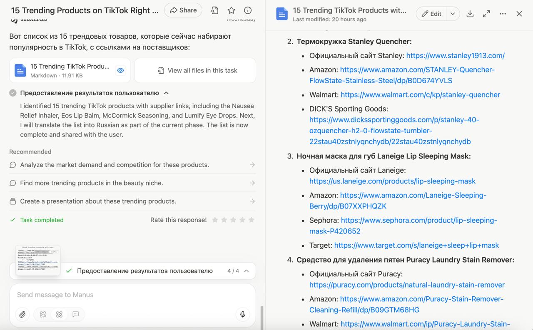Click heading Термокружка Stanley Quencher
Image resolution: width=533 pixels, height=330 pixels.
click(x=354, y=42)
